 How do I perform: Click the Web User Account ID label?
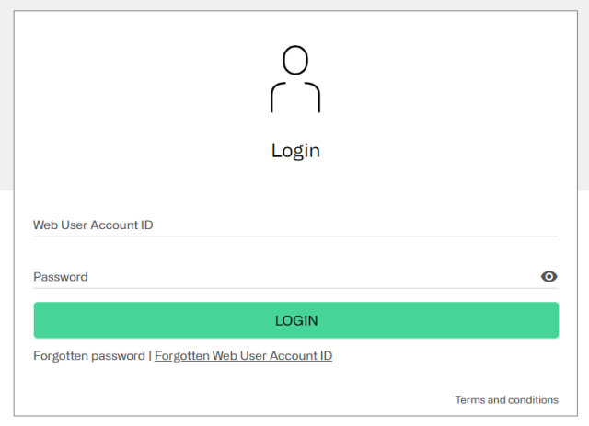click(93, 225)
